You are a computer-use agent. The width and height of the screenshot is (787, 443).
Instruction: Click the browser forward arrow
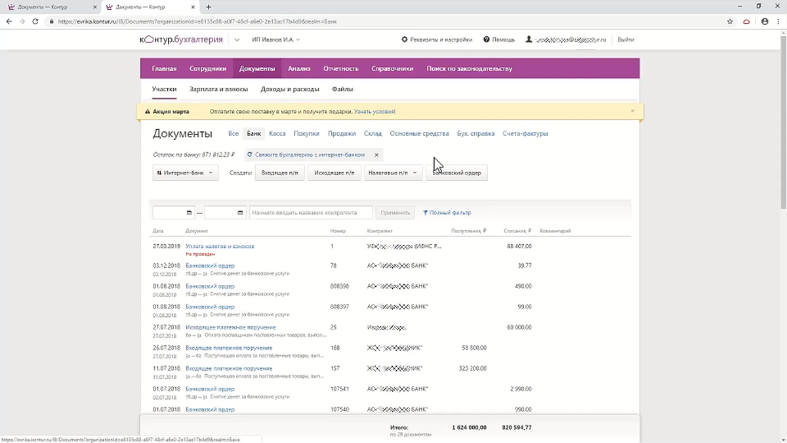[x=22, y=21]
